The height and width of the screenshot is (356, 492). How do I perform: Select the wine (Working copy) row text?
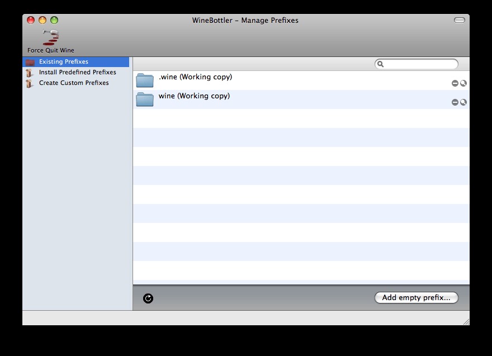(x=194, y=96)
